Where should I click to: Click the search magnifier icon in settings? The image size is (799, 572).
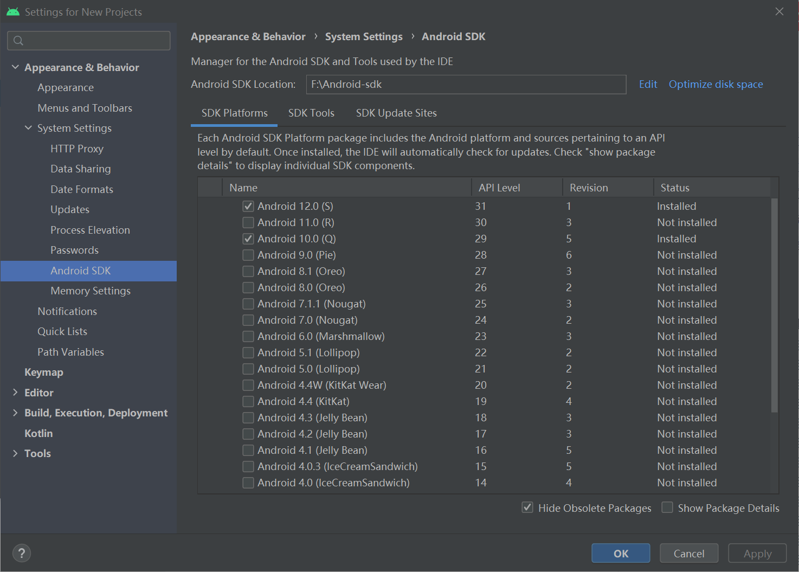(x=18, y=41)
